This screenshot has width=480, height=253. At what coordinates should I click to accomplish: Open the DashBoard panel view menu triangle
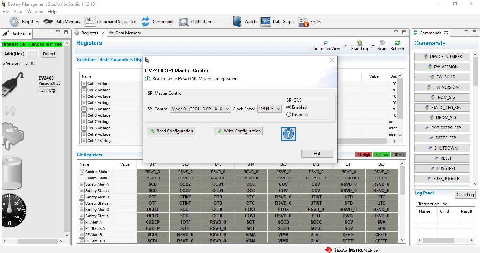(51, 32)
